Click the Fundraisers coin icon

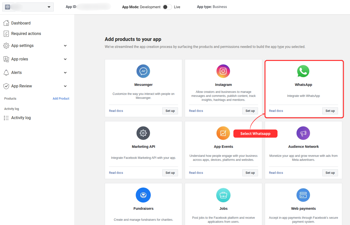coord(143,195)
